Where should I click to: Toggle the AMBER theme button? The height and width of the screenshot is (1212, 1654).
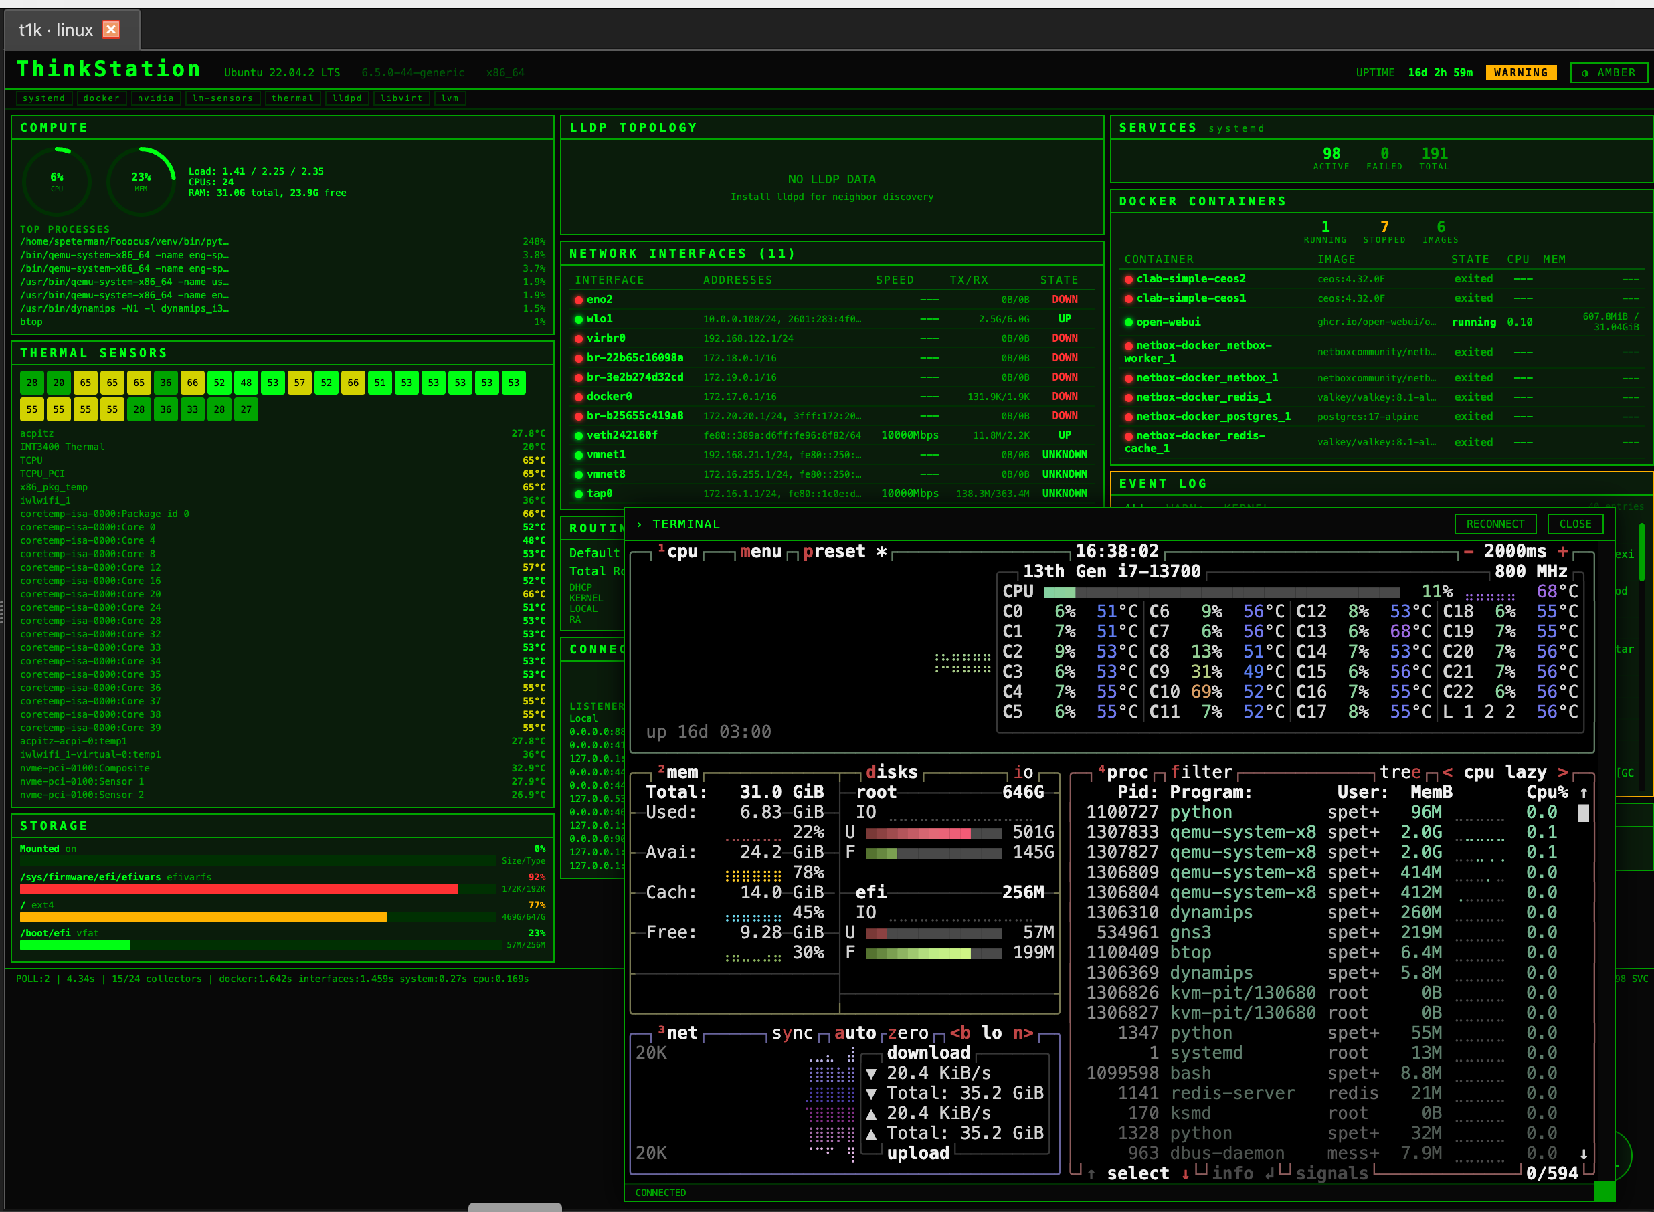pyautogui.click(x=1609, y=73)
